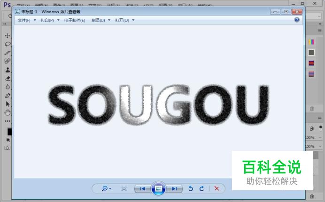
Task: Open the Edit Toolbar three-dots button
Action: 8,121
